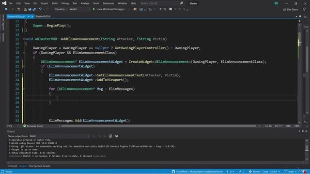Click the bookmark icon in the toolbar
This screenshot has height=174, width=310.
pyautogui.click(x=170, y=9)
